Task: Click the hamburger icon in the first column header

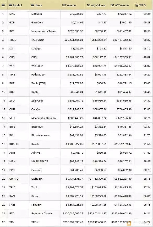Action: [x=3, y=5]
